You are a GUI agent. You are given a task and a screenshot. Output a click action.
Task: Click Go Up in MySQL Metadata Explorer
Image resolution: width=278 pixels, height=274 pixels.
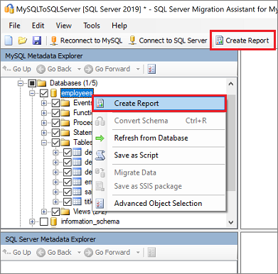pyautogui.click(x=17, y=69)
